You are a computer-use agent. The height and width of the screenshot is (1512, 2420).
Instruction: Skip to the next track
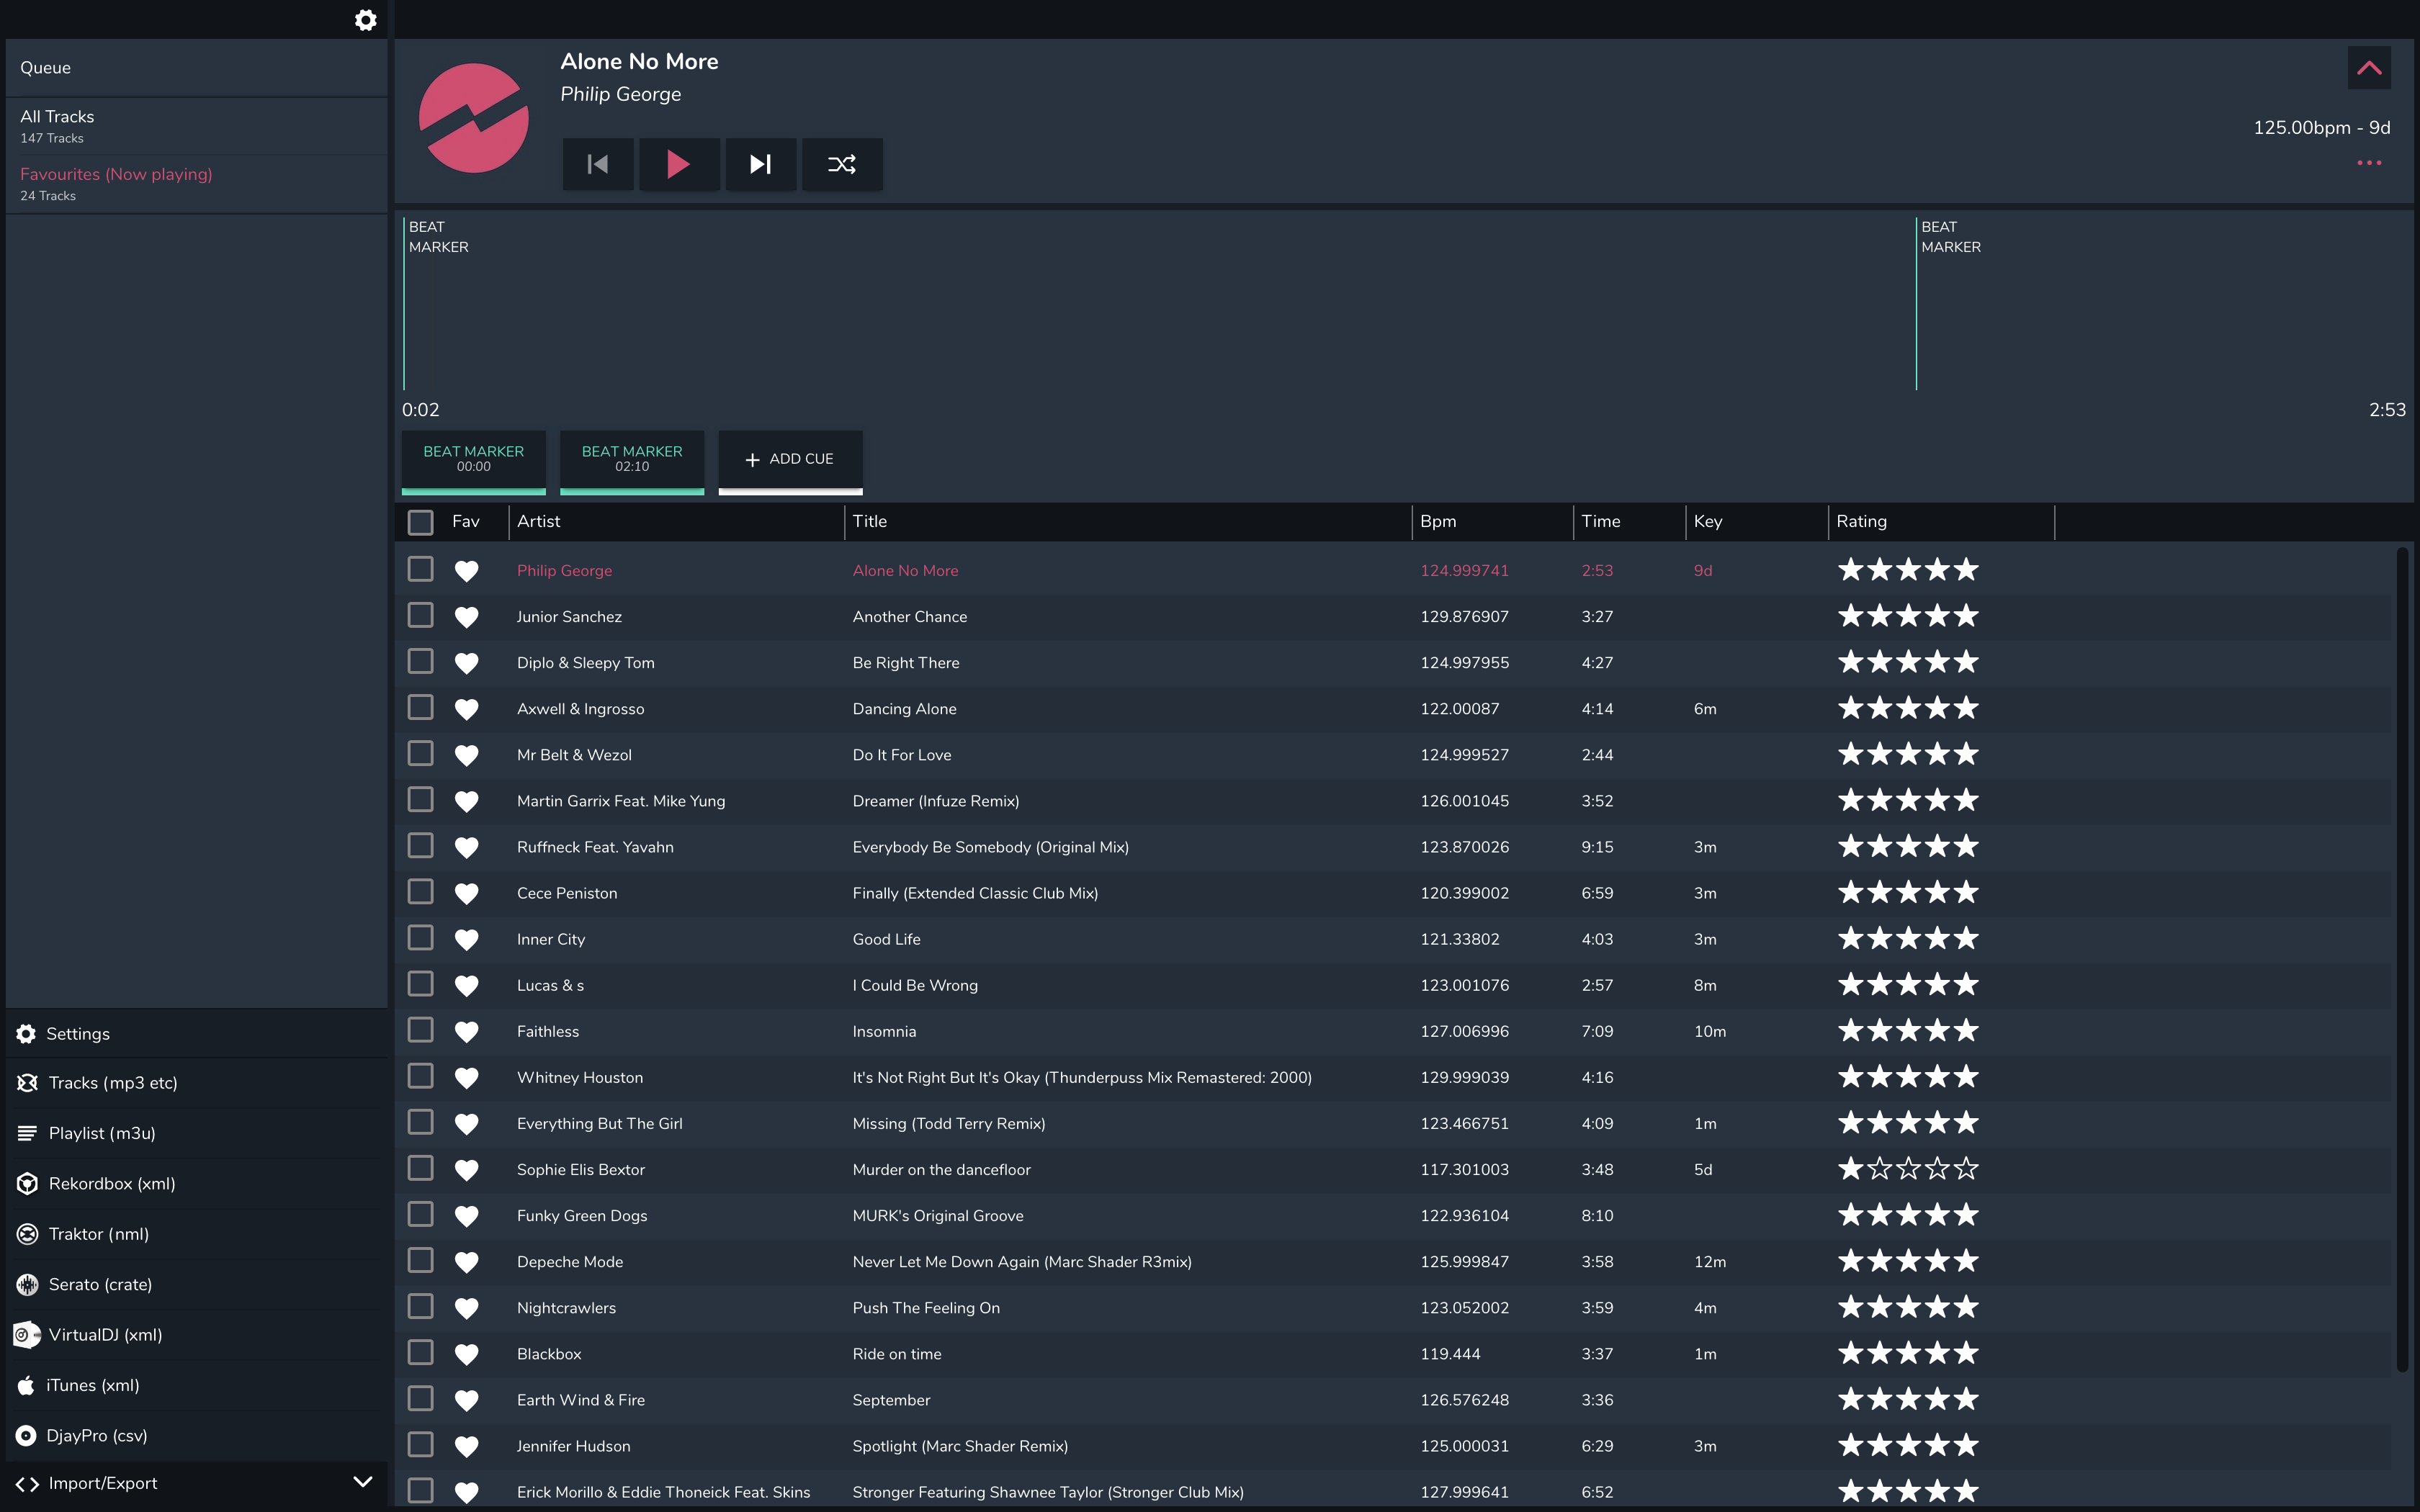(760, 164)
